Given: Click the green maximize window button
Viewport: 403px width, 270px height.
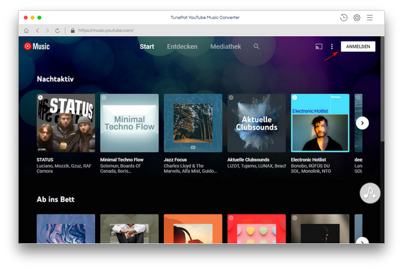Looking at the screenshot, I should [39, 18].
